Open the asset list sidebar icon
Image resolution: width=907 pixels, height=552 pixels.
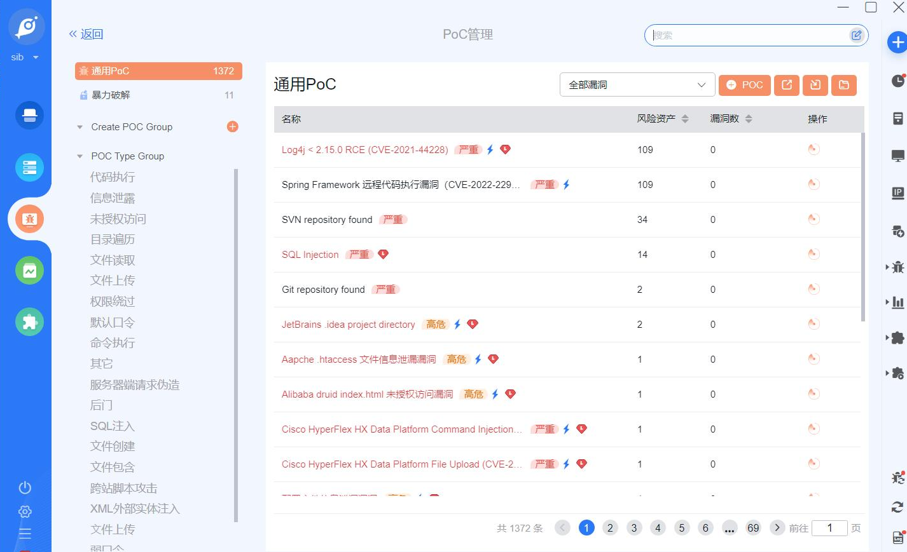(29, 167)
